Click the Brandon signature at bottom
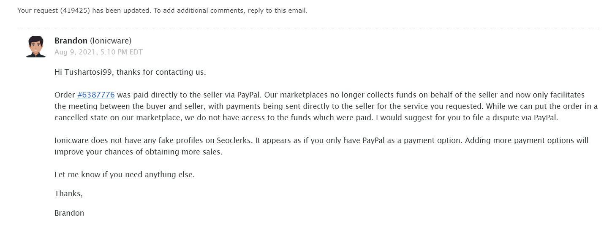 (69, 213)
